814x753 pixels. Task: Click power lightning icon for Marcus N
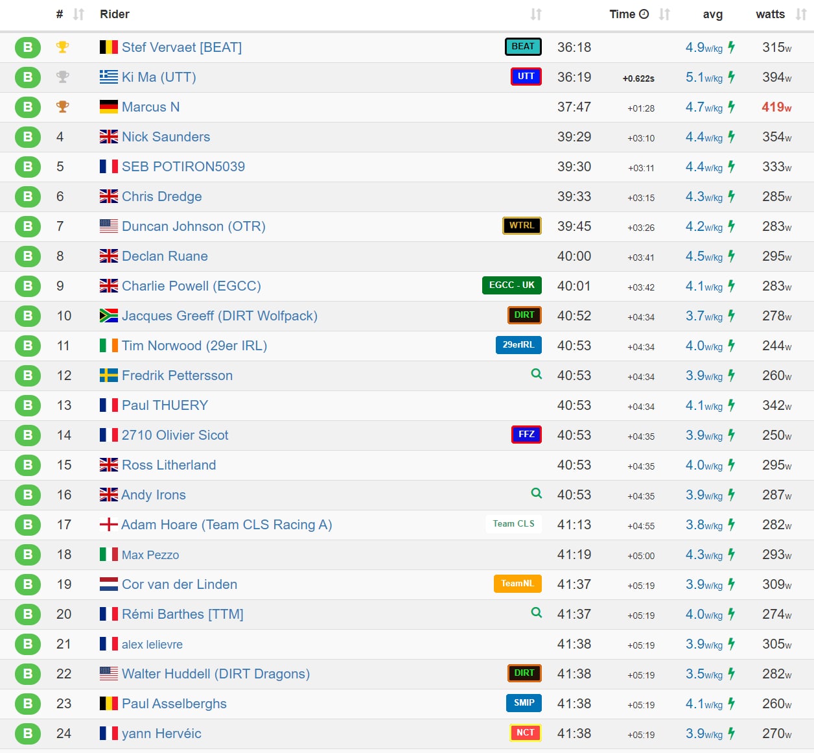[x=731, y=107]
